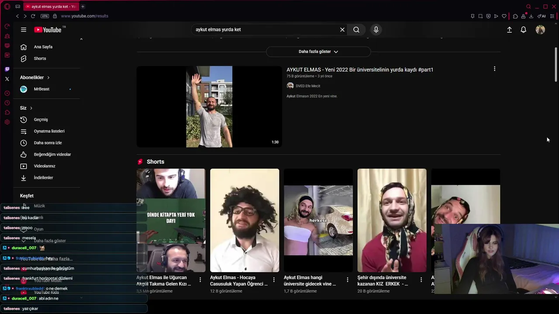
Task: Open more options for AYKUT ELMAS video
Action: (494, 69)
